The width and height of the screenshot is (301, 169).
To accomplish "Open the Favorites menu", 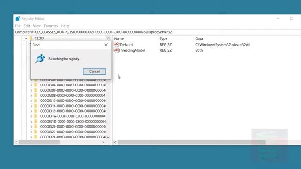I will (x=51, y=26).
